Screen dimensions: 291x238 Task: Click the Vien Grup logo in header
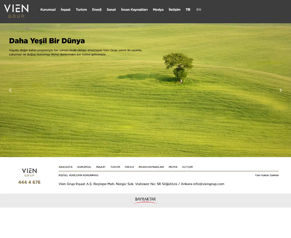pyautogui.click(x=16, y=11)
